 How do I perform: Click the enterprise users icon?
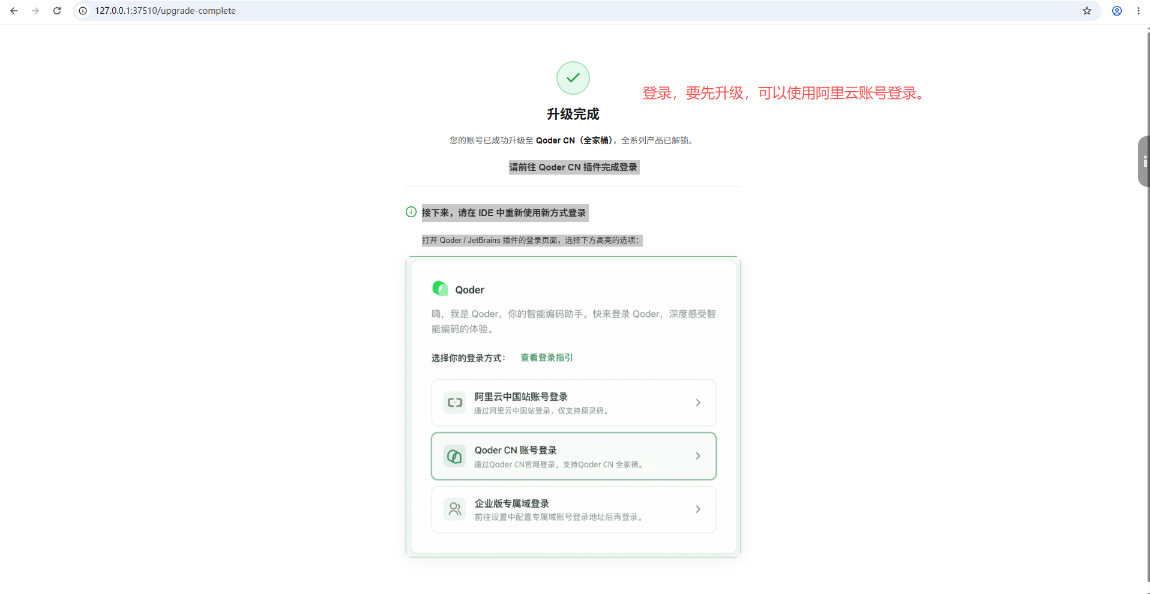(x=455, y=509)
